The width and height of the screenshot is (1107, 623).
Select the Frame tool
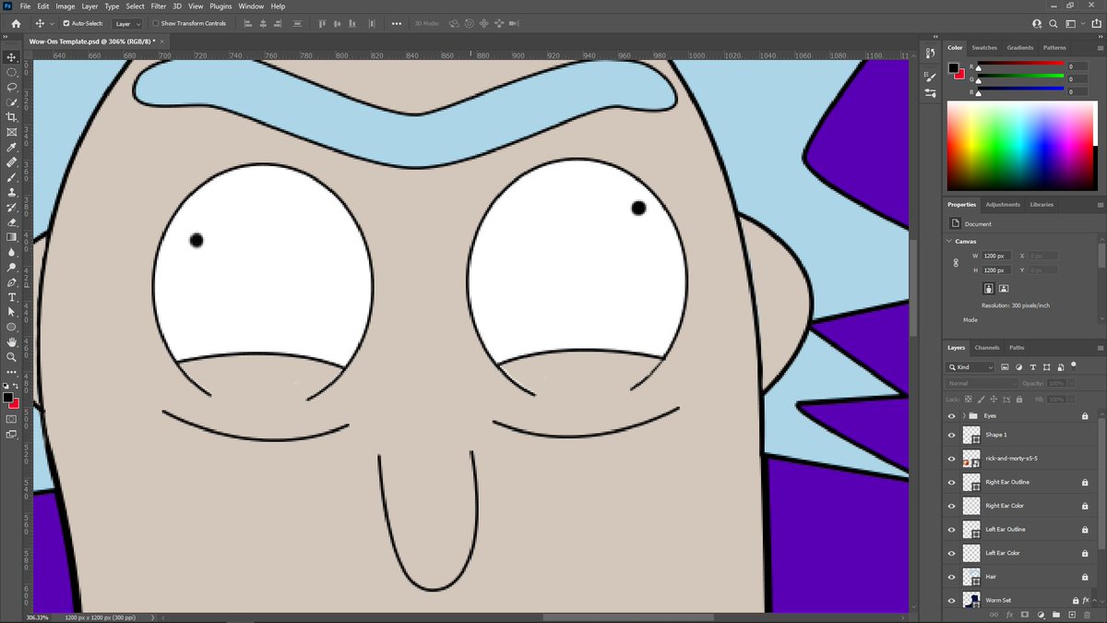point(12,132)
